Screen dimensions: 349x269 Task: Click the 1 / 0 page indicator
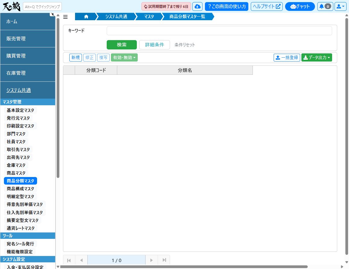(116, 260)
